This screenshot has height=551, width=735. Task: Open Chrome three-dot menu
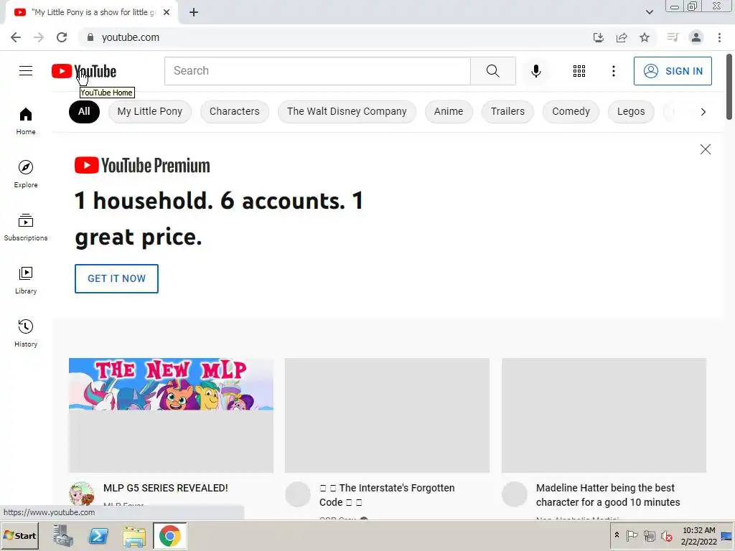pos(719,37)
